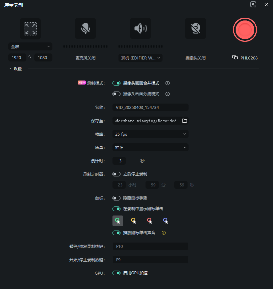The image size is (273, 289).
Task: Open the 25 fps frame rate dropdown
Action: pyautogui.click(x=151, y=134)
